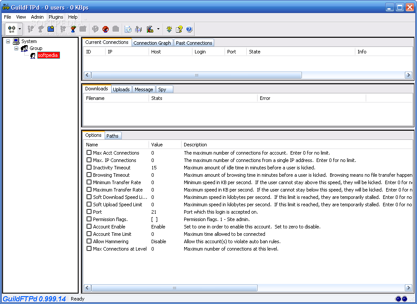417x304 pixels.
Task: Check the Minimum Transfer Rate option
Action: coord(89,182)
